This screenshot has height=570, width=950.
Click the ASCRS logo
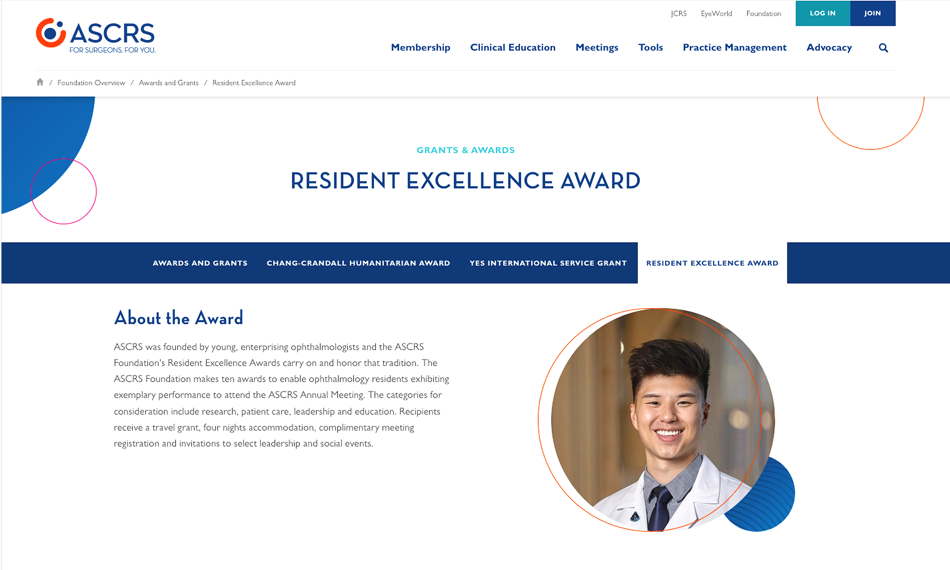[x=96, y=36]
